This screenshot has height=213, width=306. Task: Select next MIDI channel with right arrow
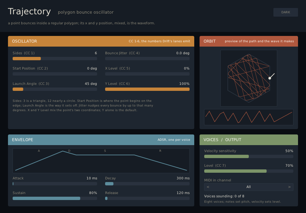(289, 187)
